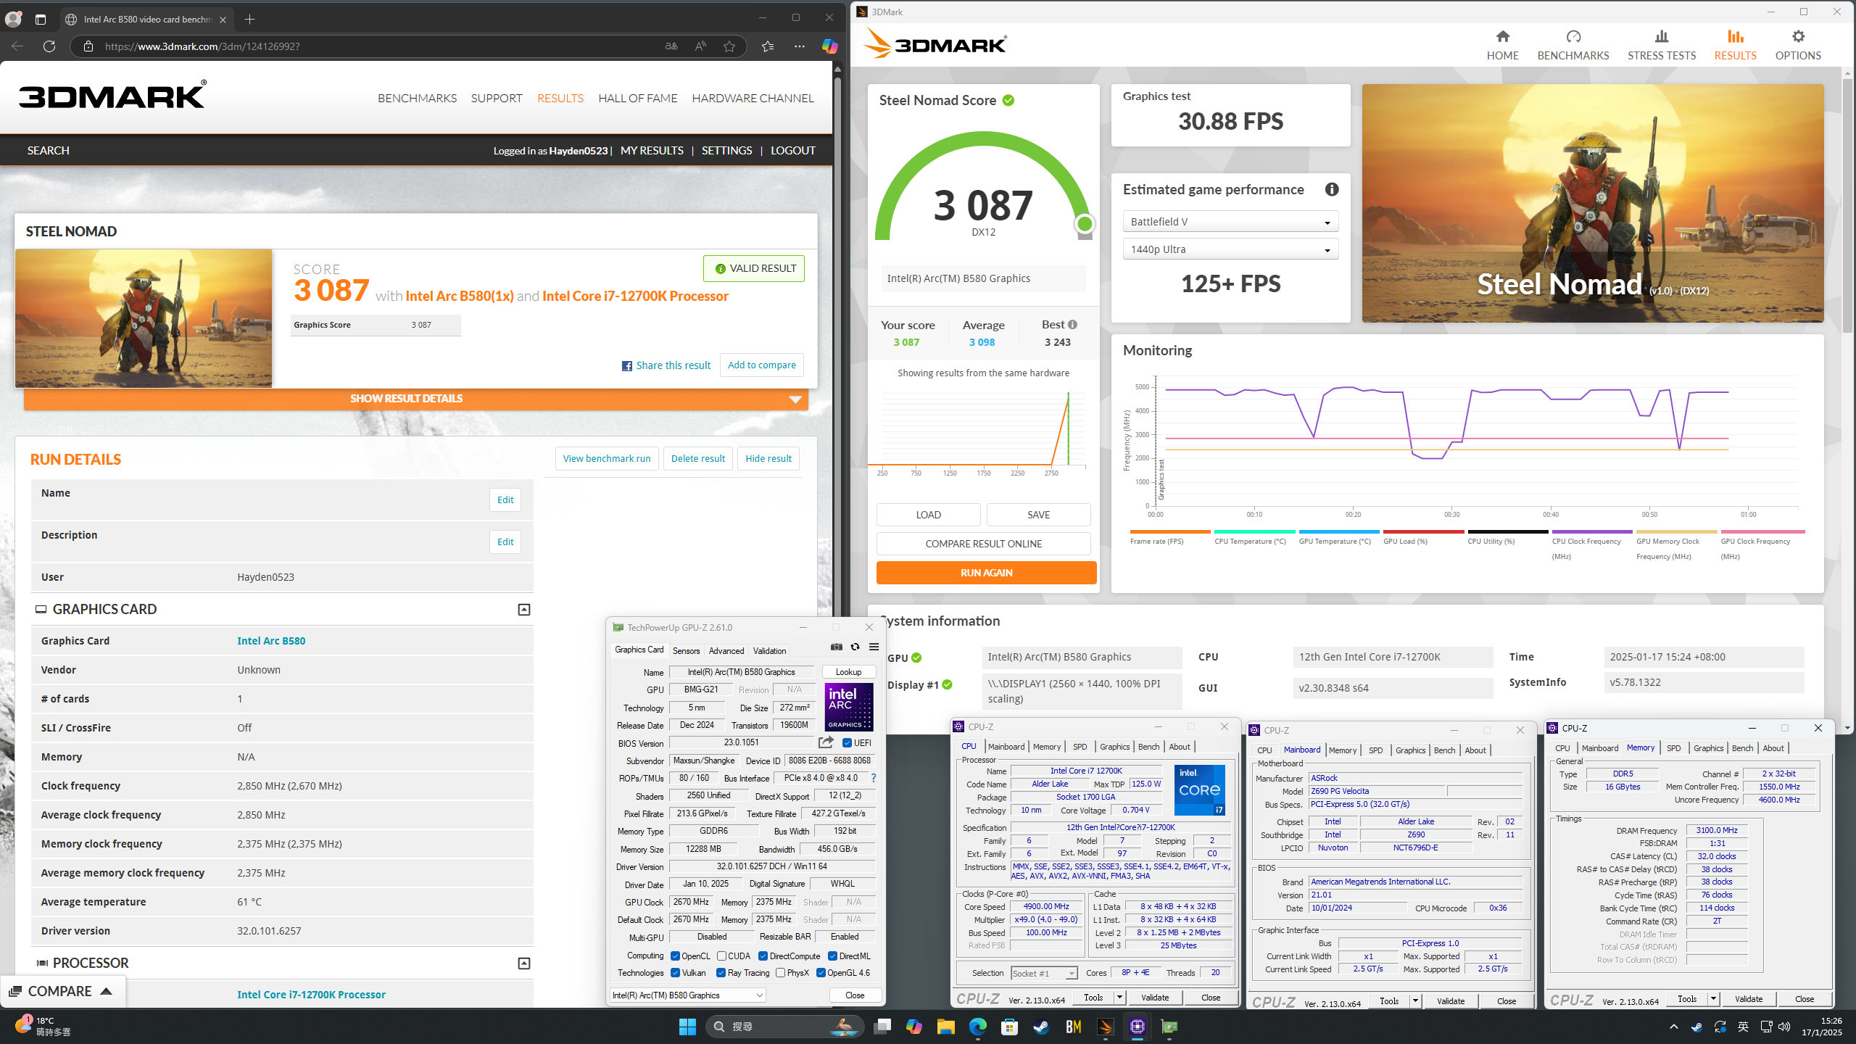This screenshot has width=1856, height=1044.
Task: Open the Windows Start button
Action: pyautogui.click(x=687, y=1027)
